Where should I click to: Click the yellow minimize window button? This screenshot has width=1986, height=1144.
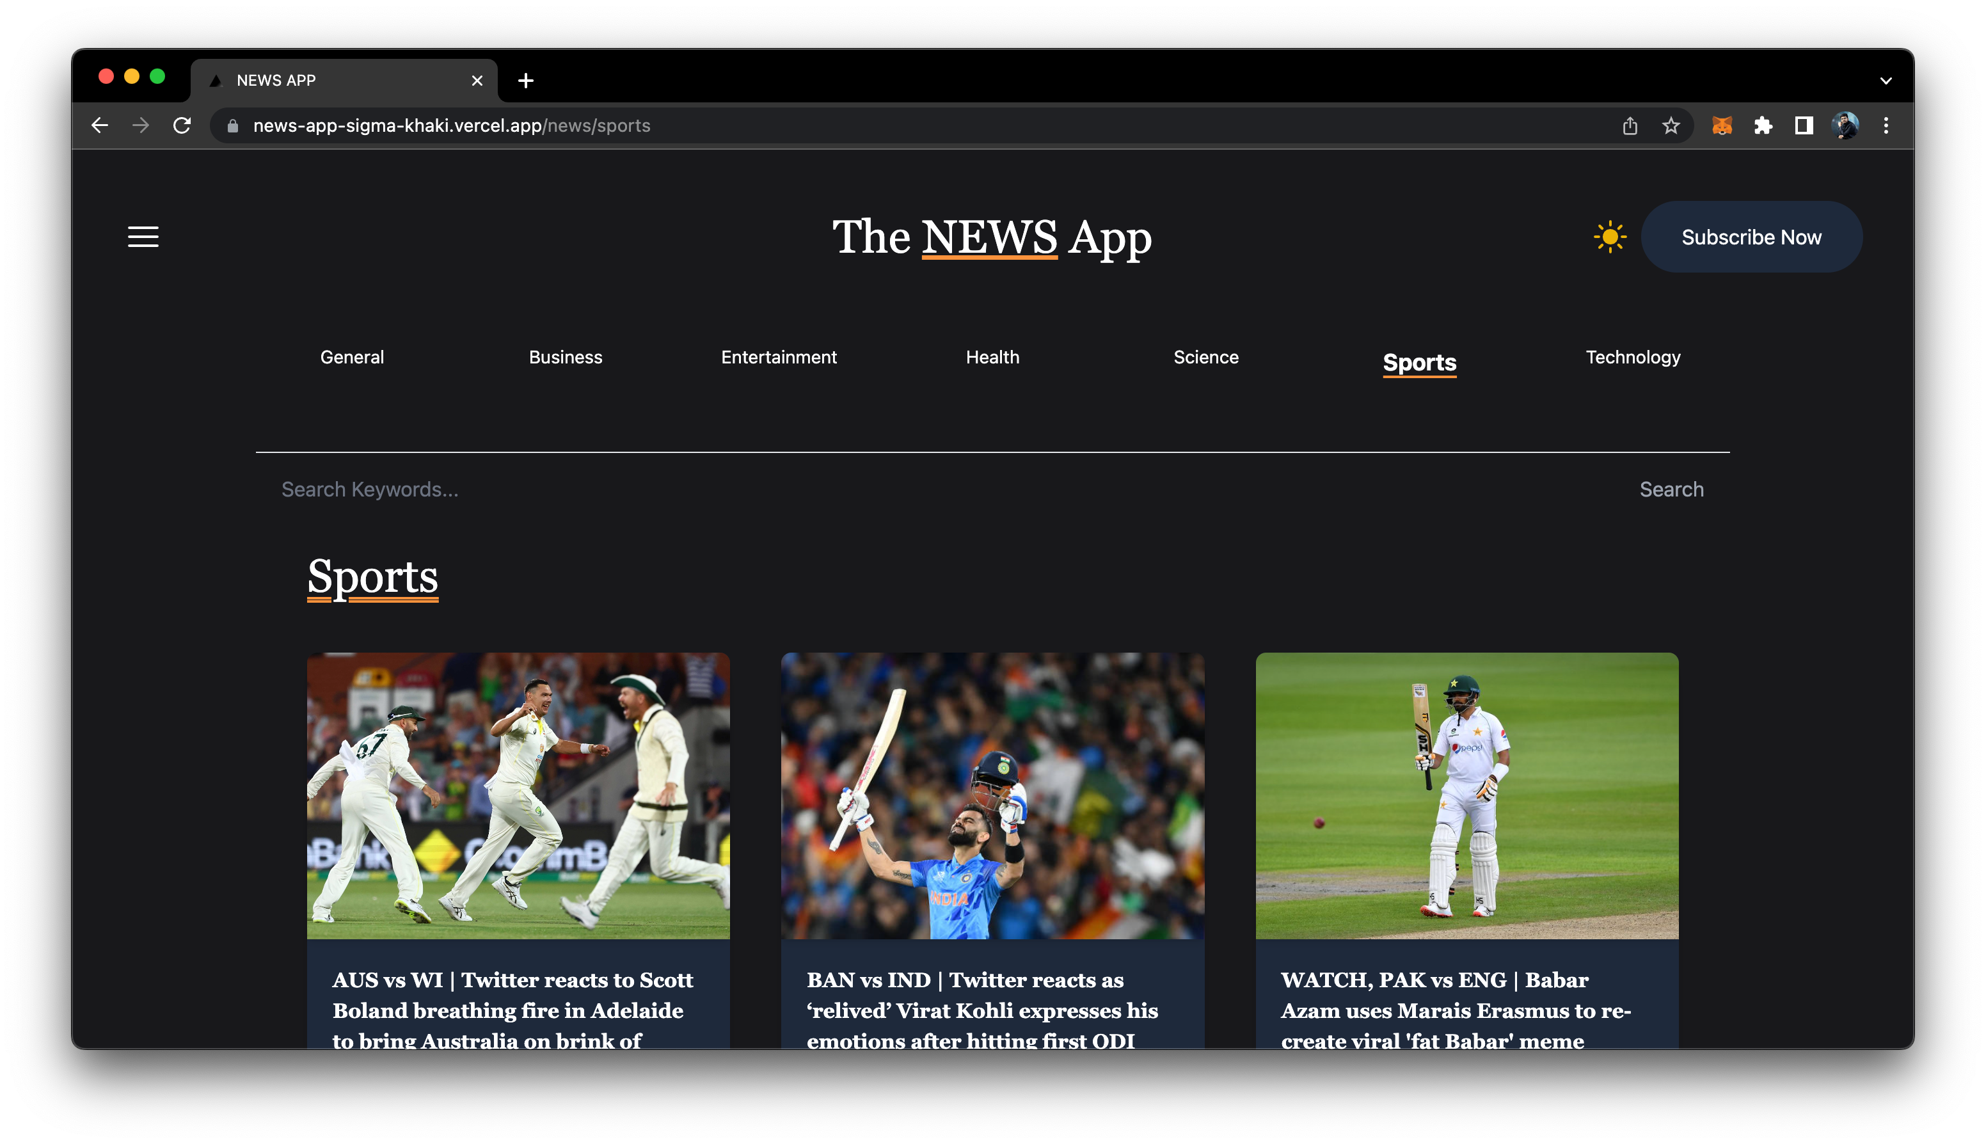132,76
